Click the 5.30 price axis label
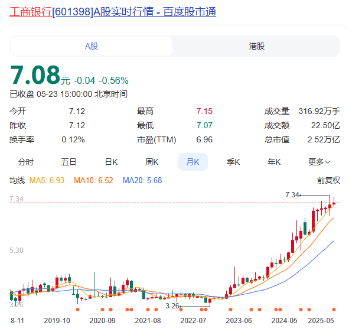Screen dimensions: 349x332 tap(17, 250)
